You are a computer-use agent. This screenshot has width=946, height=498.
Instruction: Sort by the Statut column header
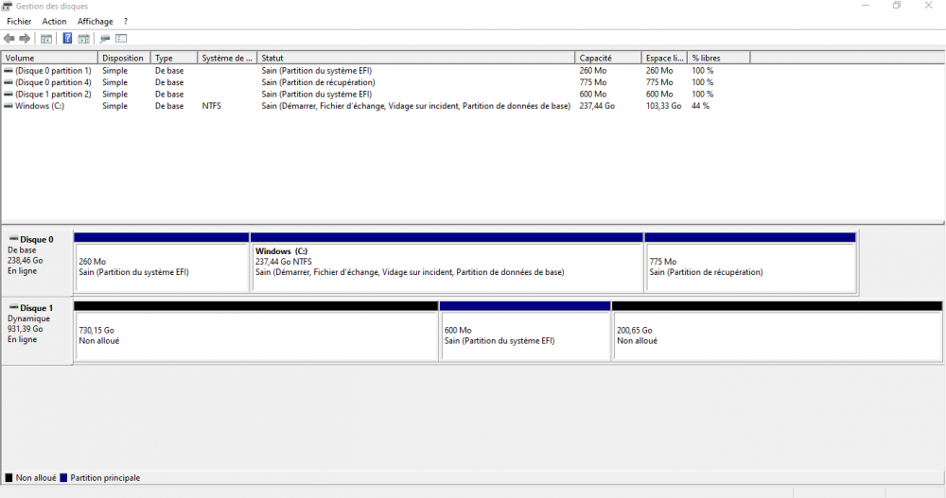tap(415, 58)
